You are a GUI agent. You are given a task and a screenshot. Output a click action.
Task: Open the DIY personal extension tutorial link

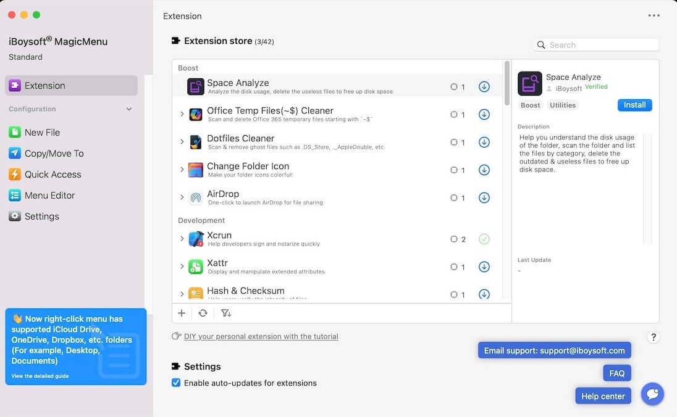[x=261, y=336]
